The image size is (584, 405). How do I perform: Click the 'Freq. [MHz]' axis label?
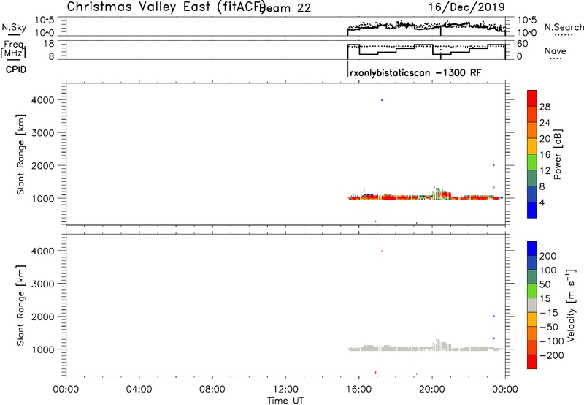[x=13, y=49]
